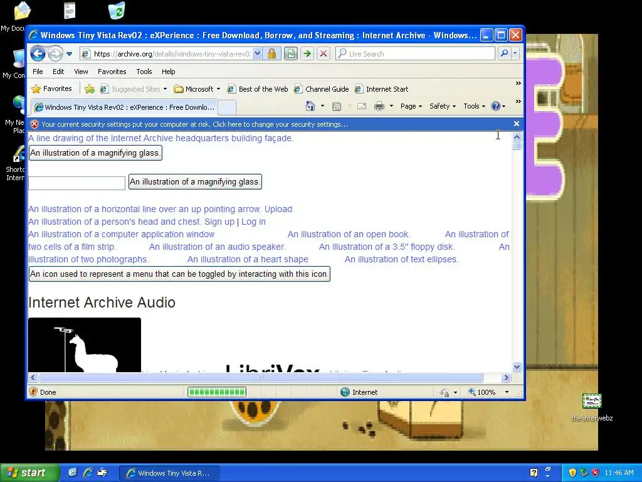Open the Safety dropdown menu
The image size is (642, 482).
(442, 106)
